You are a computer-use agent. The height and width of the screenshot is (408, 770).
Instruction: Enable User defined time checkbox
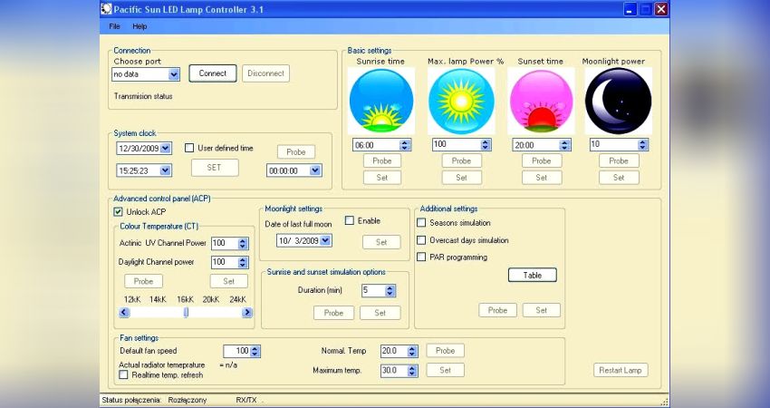[189, 148]
